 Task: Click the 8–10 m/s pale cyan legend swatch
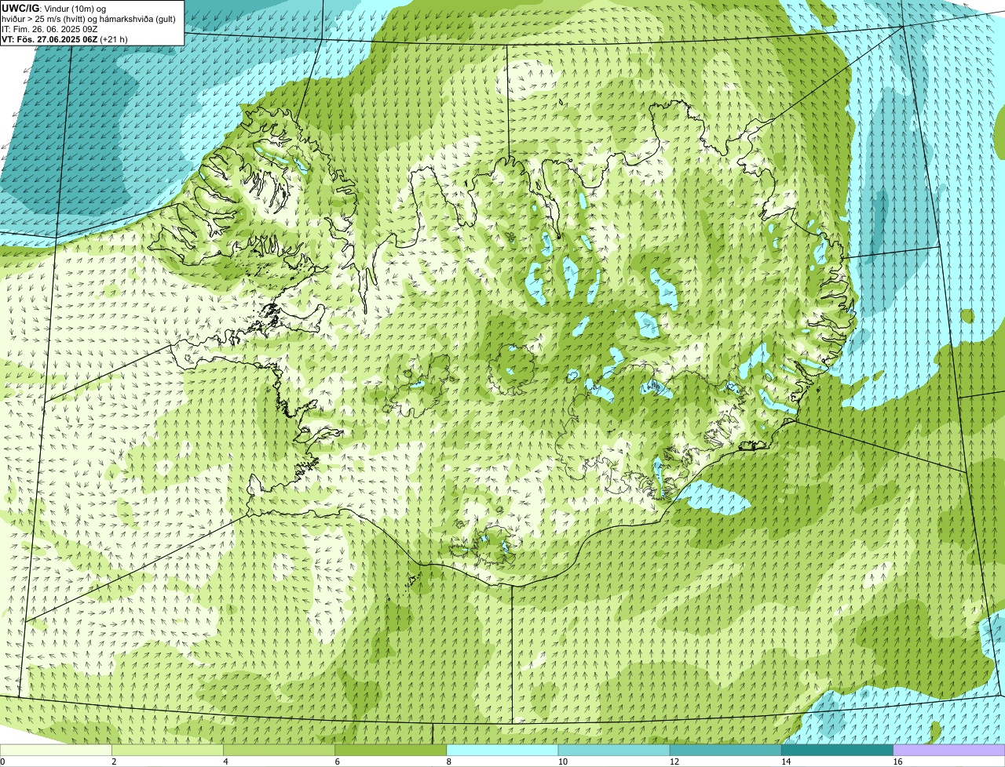pyautogui.click(x=502, y=751)
